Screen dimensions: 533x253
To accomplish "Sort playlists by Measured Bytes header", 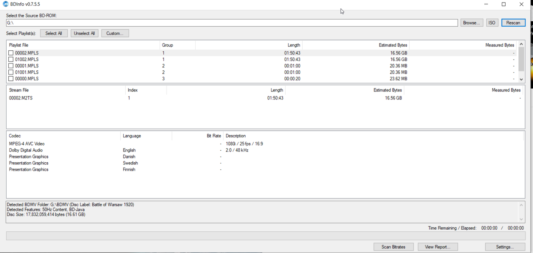I will [463, 45].
